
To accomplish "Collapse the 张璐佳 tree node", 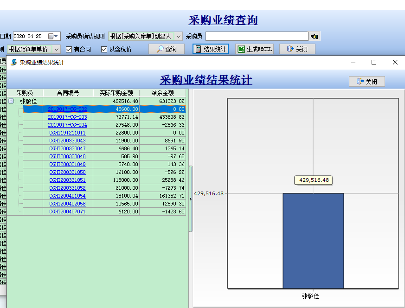I will 11,101.
